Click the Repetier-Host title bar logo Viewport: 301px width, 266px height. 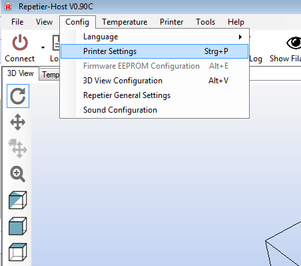(8, 7)
